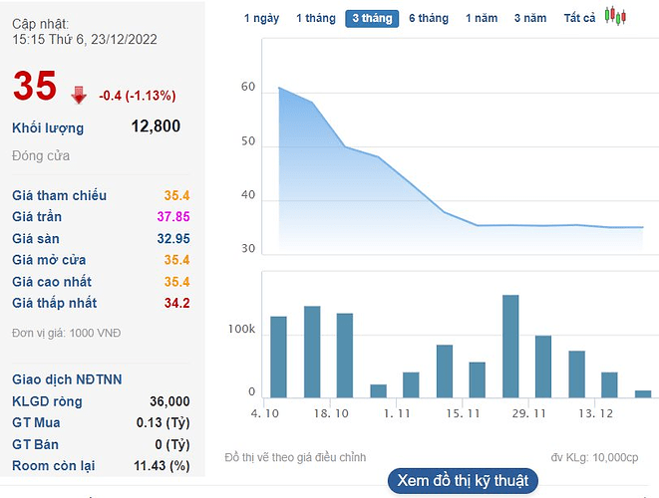Click the 'Đóng cửa' market status text

41,155
